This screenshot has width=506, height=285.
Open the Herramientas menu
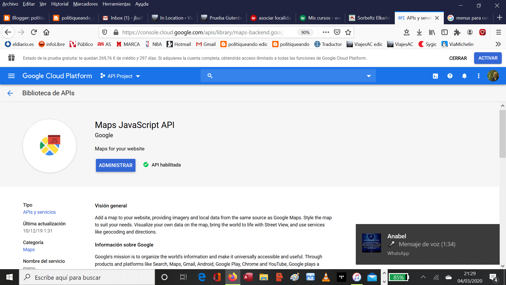pos(116,4)
